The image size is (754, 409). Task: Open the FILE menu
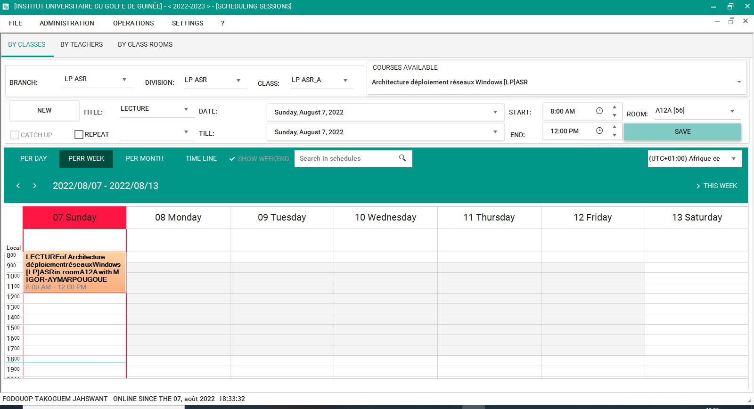[16, 23]
